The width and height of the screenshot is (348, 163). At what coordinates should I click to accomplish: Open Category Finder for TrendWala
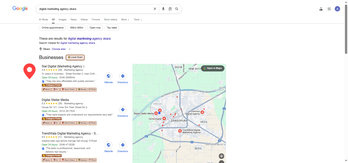coord(52,156)
